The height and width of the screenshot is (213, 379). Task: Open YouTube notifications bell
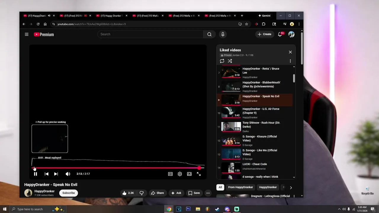(x=280, y=34)
